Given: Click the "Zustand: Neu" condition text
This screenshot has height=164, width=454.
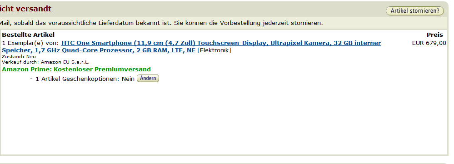Looking at the screenshot, I should click(x=19, y=57).
